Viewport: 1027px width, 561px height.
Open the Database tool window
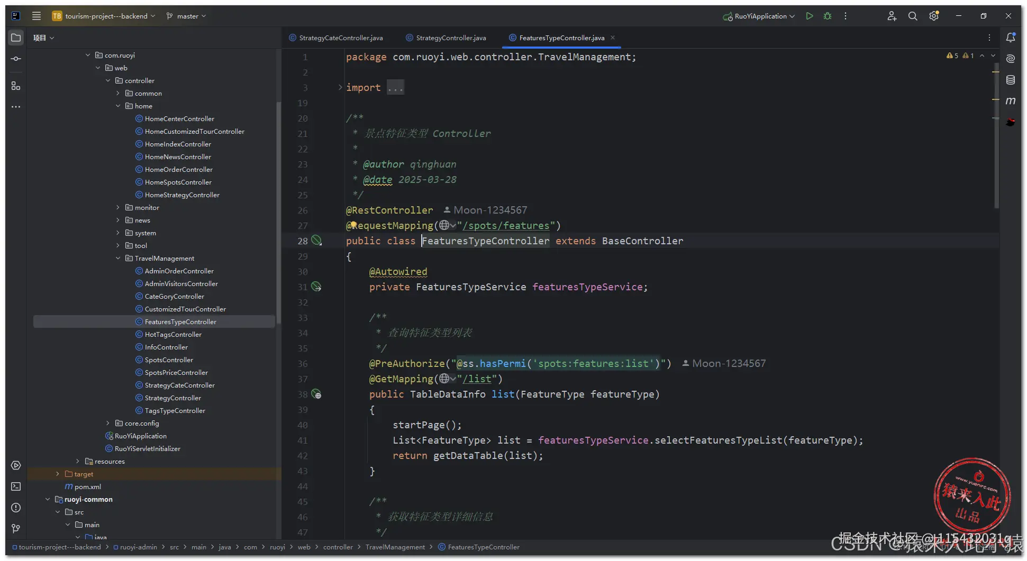(1010, 80)
